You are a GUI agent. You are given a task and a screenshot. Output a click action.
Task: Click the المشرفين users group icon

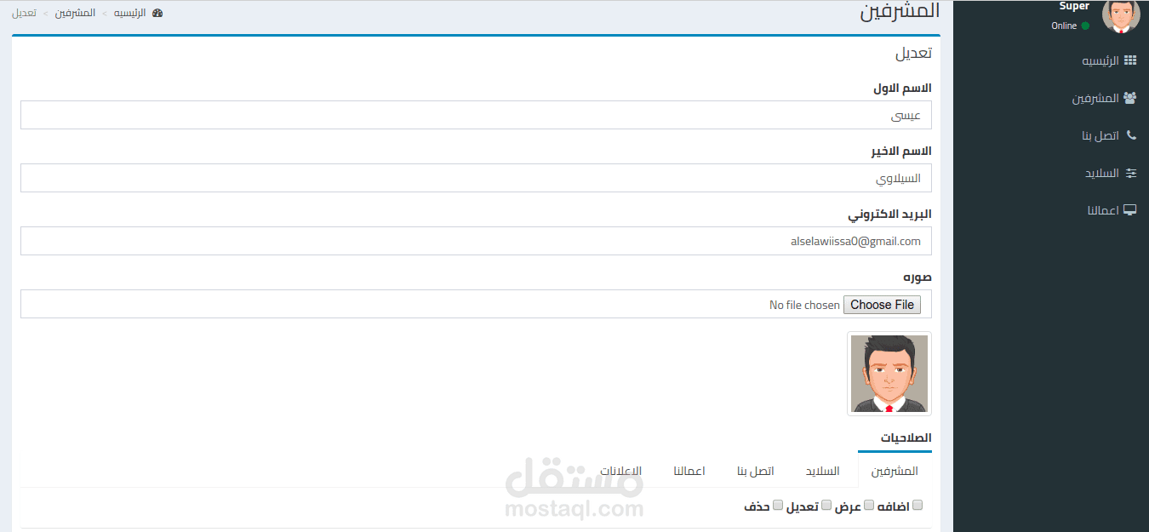tap(1130, 98)
